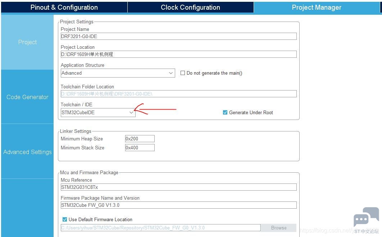Click the Toolchain Folder Location label
The image size is (382, 237).
(87, 87)
